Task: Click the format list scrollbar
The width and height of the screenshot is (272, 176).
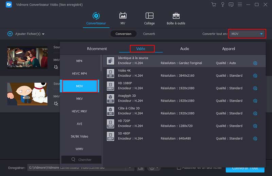Action: [101, 63]
